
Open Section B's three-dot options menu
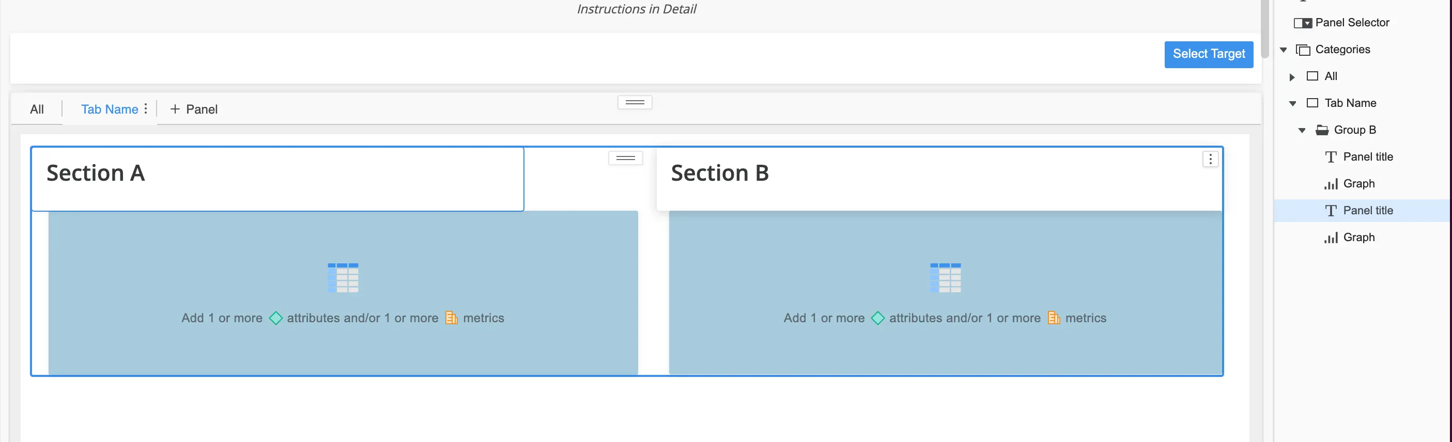1210,160
